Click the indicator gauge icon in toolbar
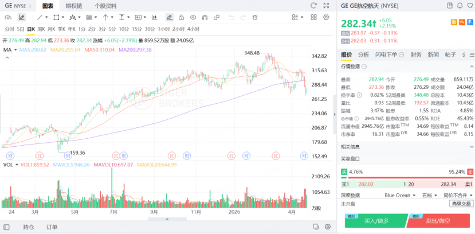 pyautogui.click(x=9, y=17)
